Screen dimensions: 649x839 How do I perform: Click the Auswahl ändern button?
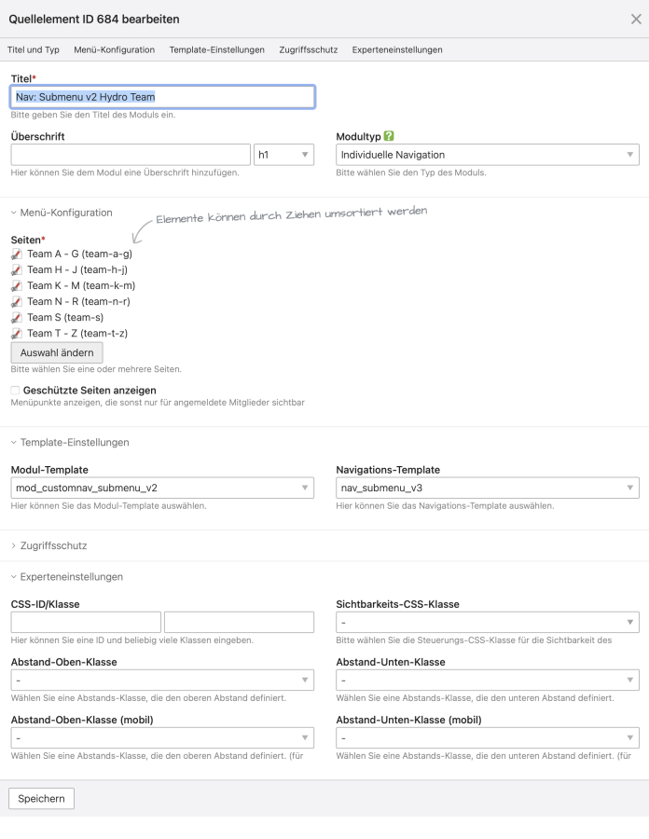56,353
